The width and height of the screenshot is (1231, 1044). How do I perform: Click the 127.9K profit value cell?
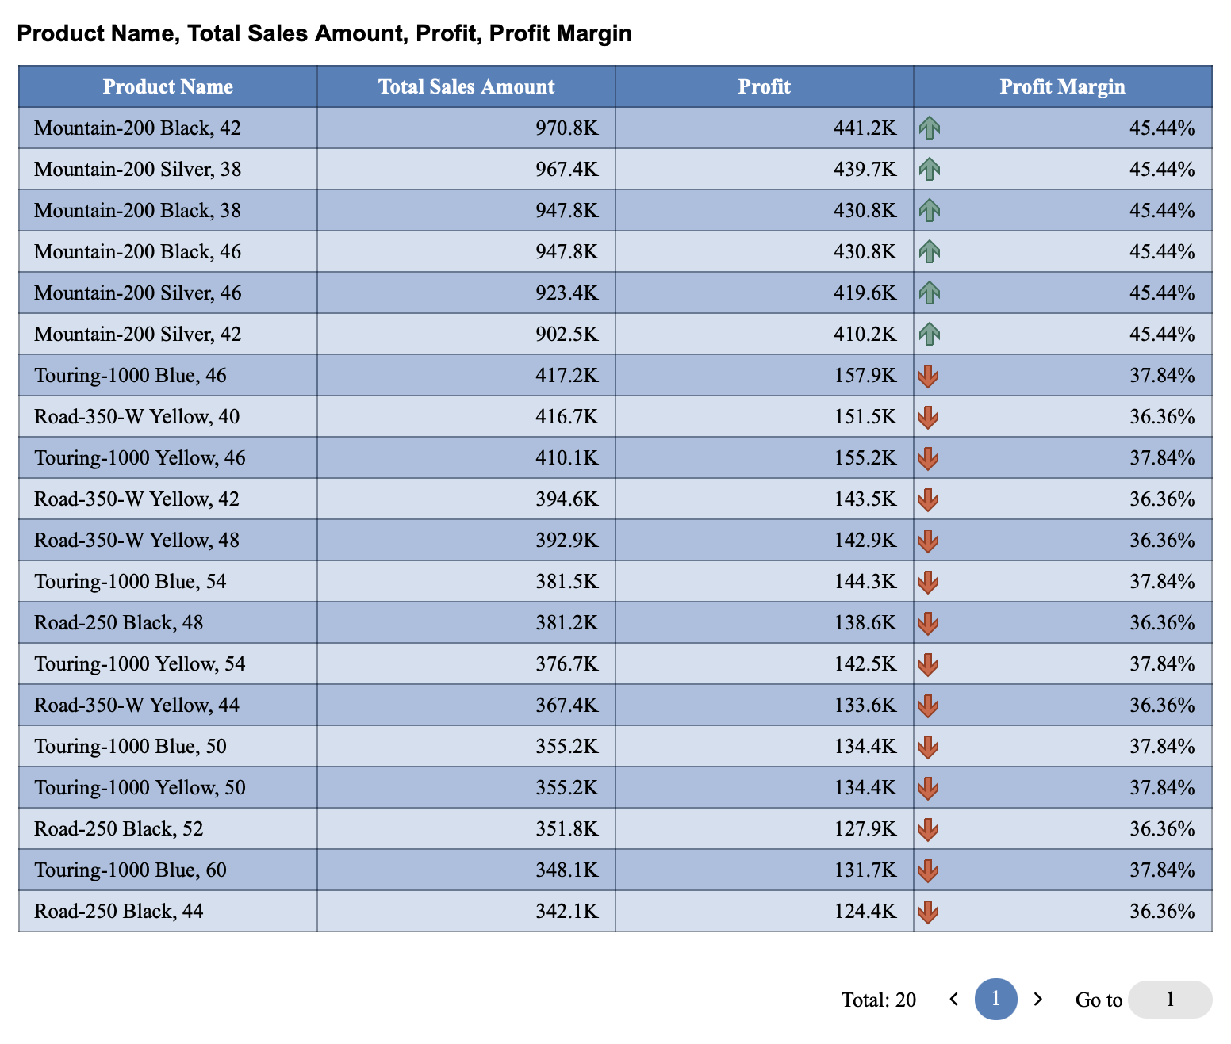[865, 829]
